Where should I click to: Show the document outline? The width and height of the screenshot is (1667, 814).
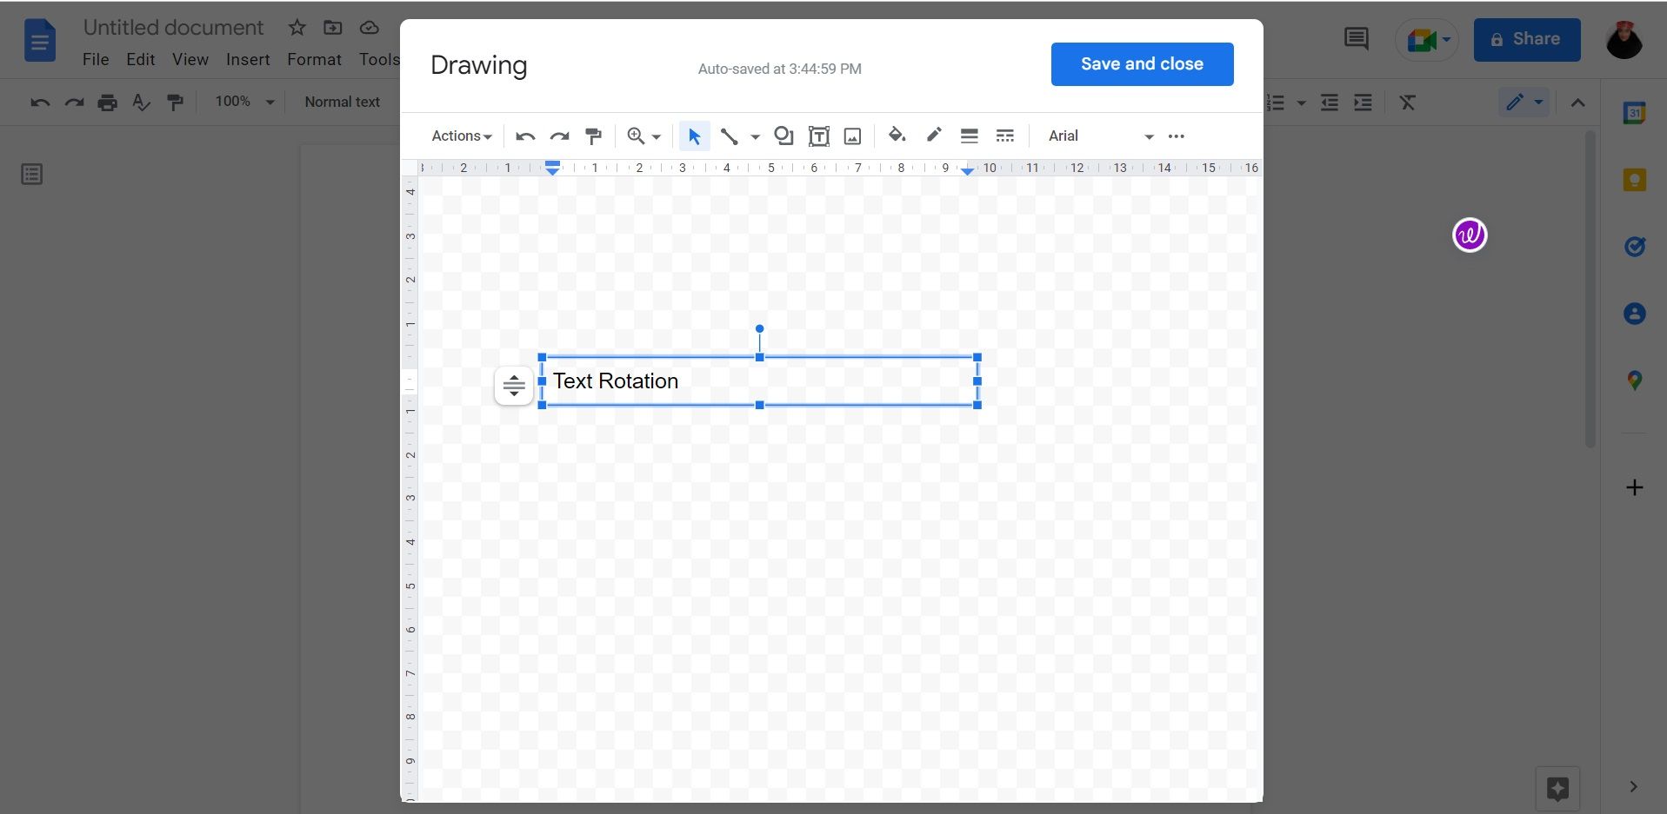[x=32, y=175]
